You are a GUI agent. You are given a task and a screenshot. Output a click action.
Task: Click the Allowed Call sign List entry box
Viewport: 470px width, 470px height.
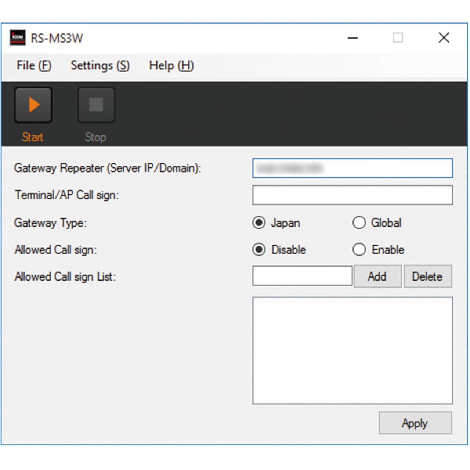302,276
